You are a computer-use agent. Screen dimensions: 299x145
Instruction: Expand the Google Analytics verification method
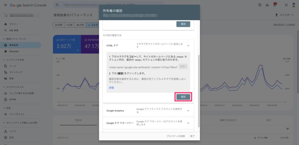click(x=188, y=111)
